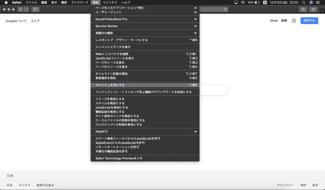Toggle スマート検索フィールドからのJavaScriptを許可
This screenshot has height=190, width=325.
click(x=145, y=139)
